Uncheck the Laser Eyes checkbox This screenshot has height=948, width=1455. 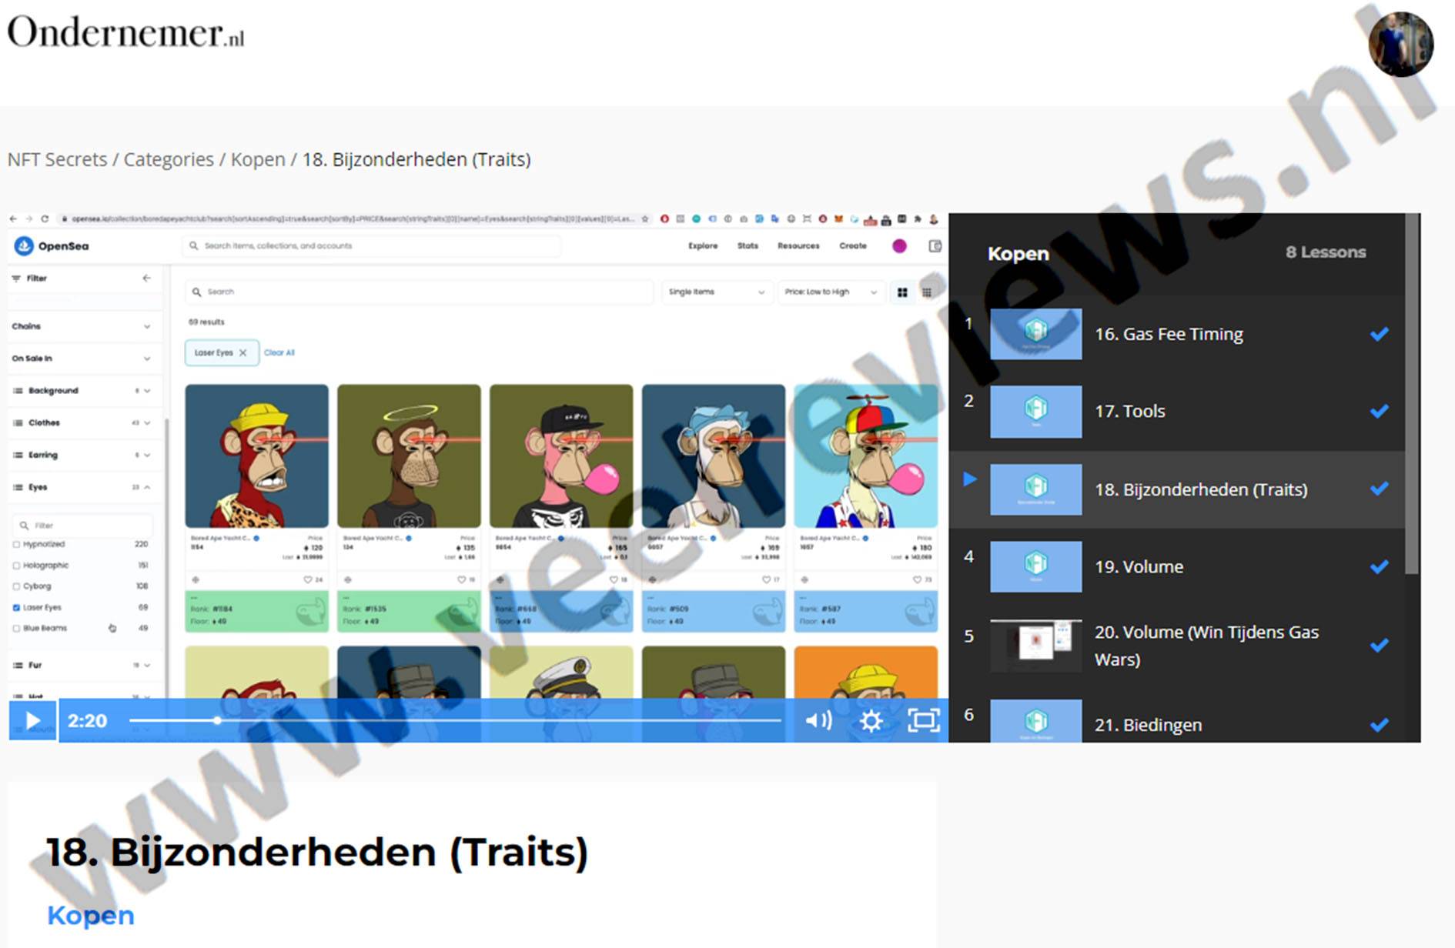17,607
